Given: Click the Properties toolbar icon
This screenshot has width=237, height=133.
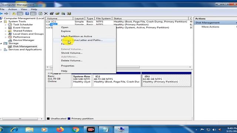Looking at the screenshot, I should (52, 14).
